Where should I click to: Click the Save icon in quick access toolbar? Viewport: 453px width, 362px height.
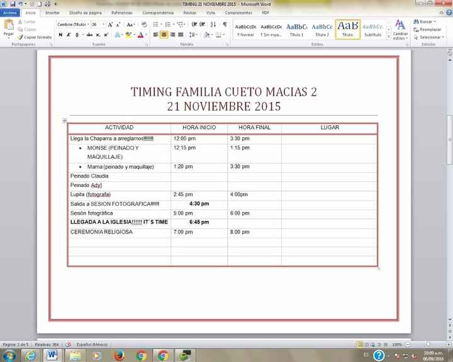point(13,4)
